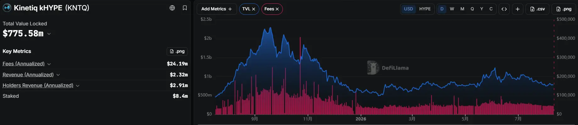Switch chart denomination to USD

click(x=408, y=9)
